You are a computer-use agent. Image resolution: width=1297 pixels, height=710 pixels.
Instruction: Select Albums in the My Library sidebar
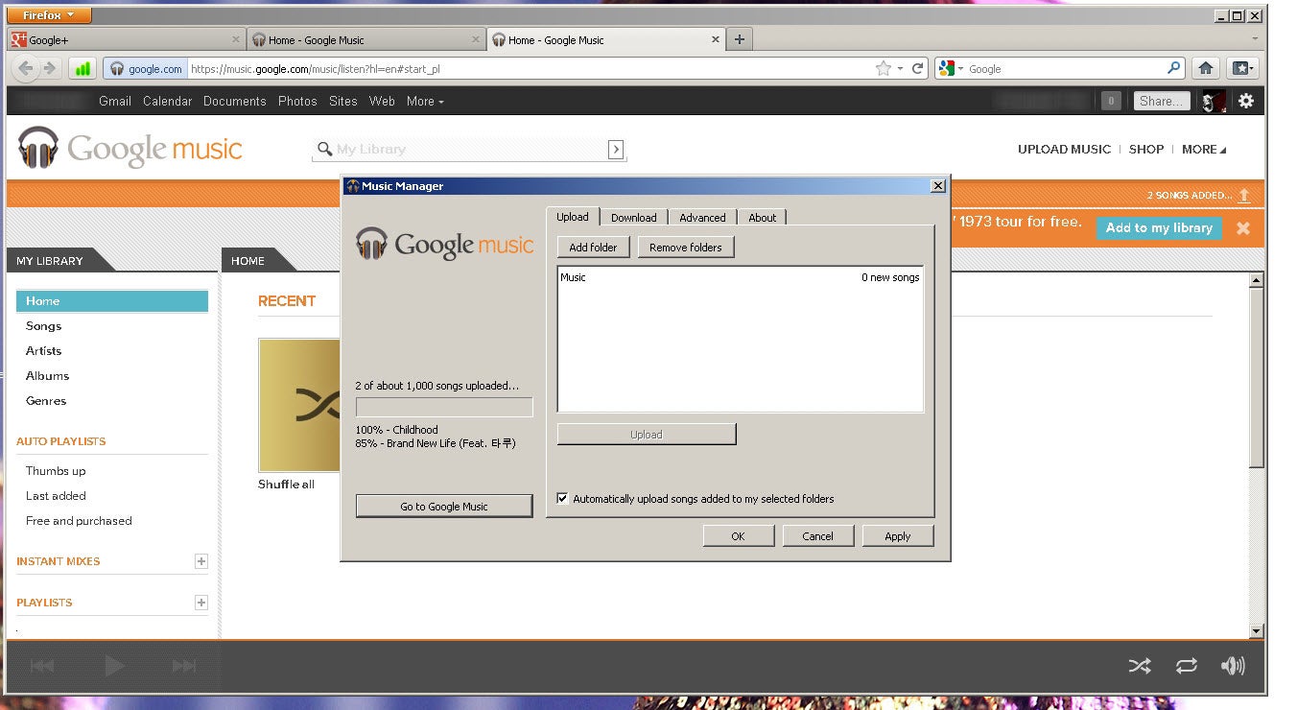tap(48, 376)
